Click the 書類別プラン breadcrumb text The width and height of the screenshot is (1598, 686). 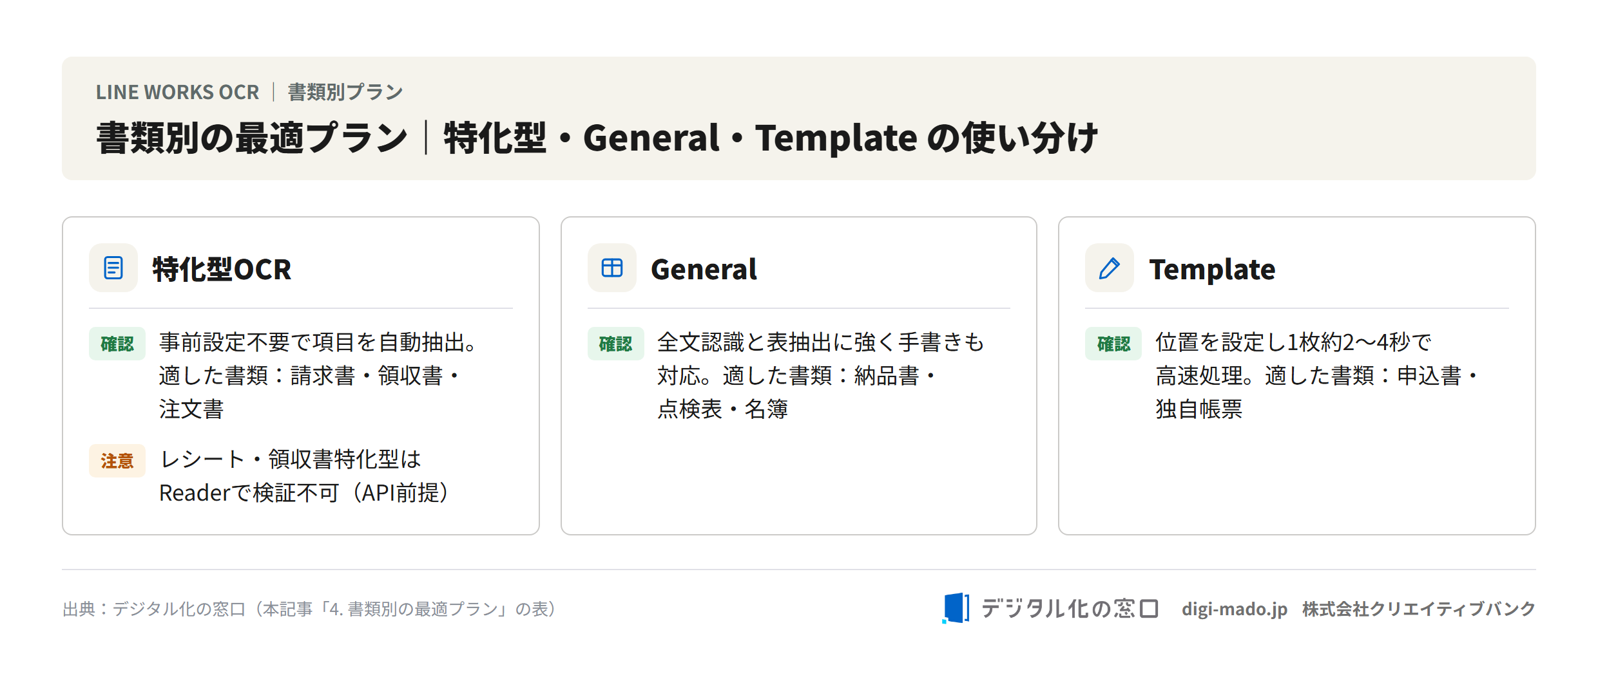point(345,92)
